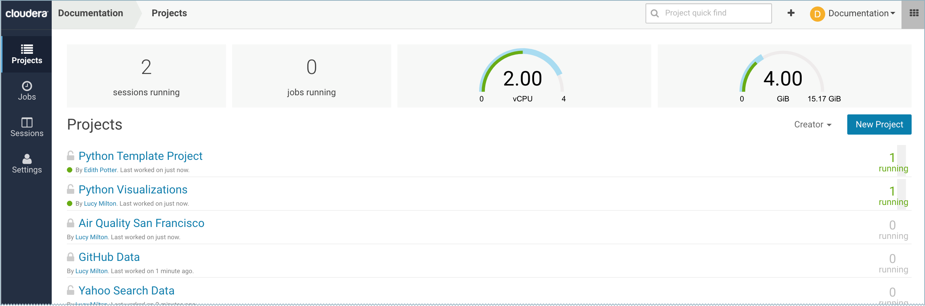
Task: Go to Sessions in the sidebar
Action: (27, 127)
